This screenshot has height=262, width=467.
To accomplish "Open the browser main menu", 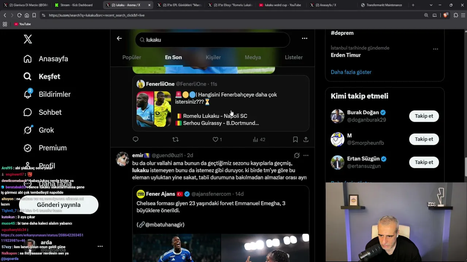I will (x=463, y=15).
